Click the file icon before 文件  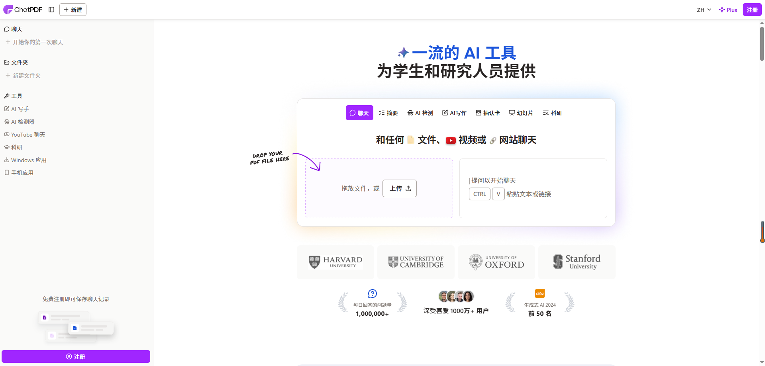point(410,140)
